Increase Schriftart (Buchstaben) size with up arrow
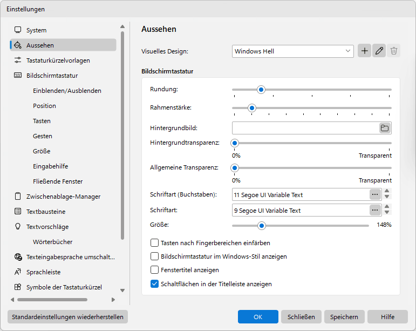The height and width of the screenshot is (331, 416). point(387,191)
